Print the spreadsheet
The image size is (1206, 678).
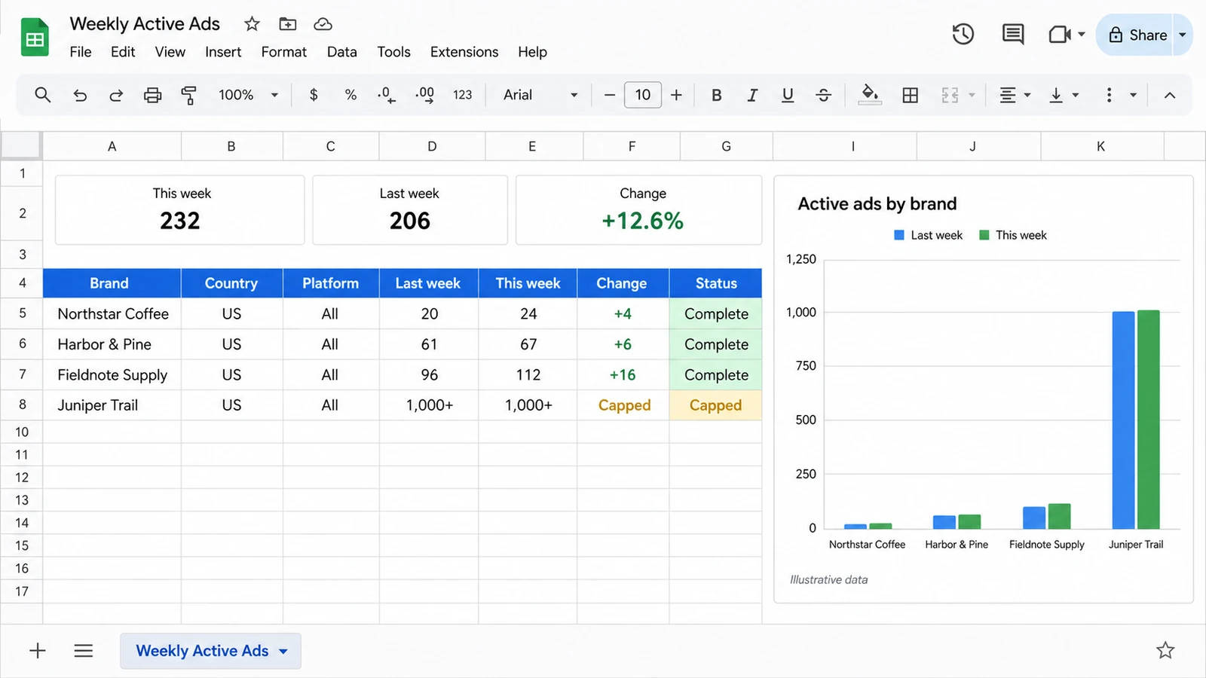coord(152,95)
